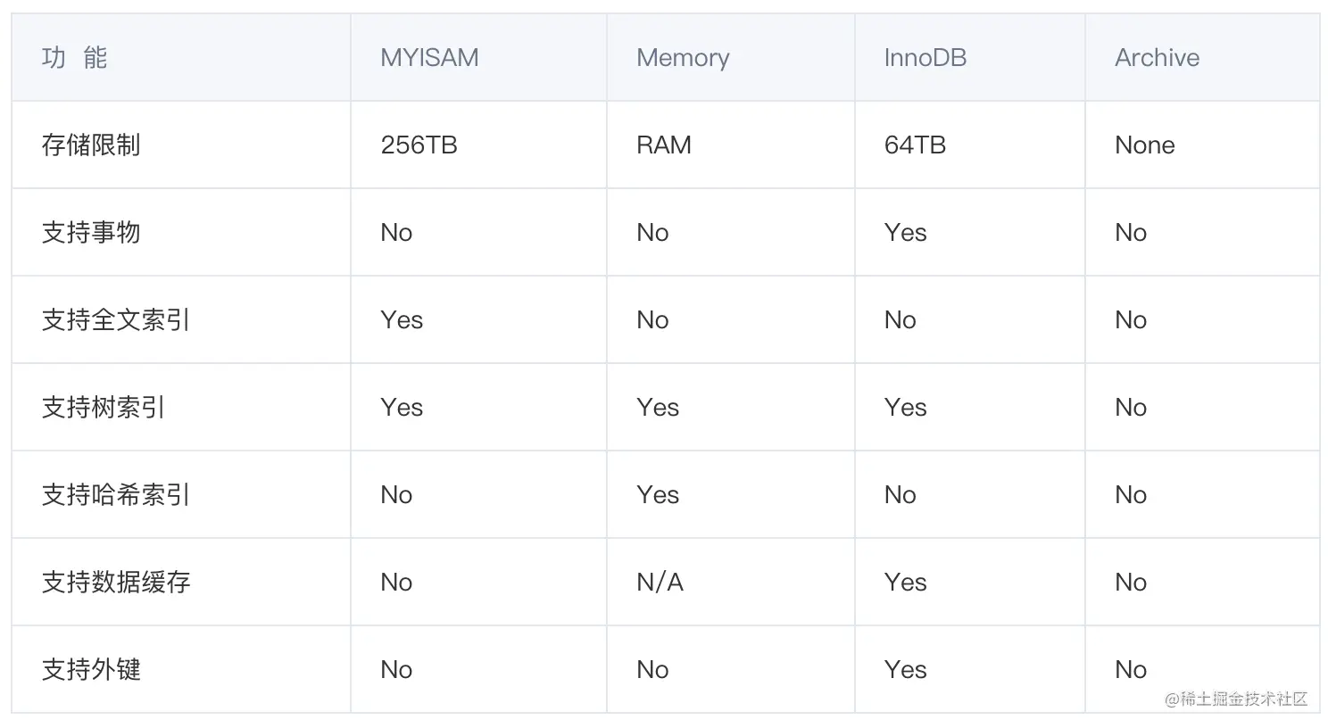Click the 64TB cell under InnoDB
Screen dimensions: 1328x728
[915, 145]
